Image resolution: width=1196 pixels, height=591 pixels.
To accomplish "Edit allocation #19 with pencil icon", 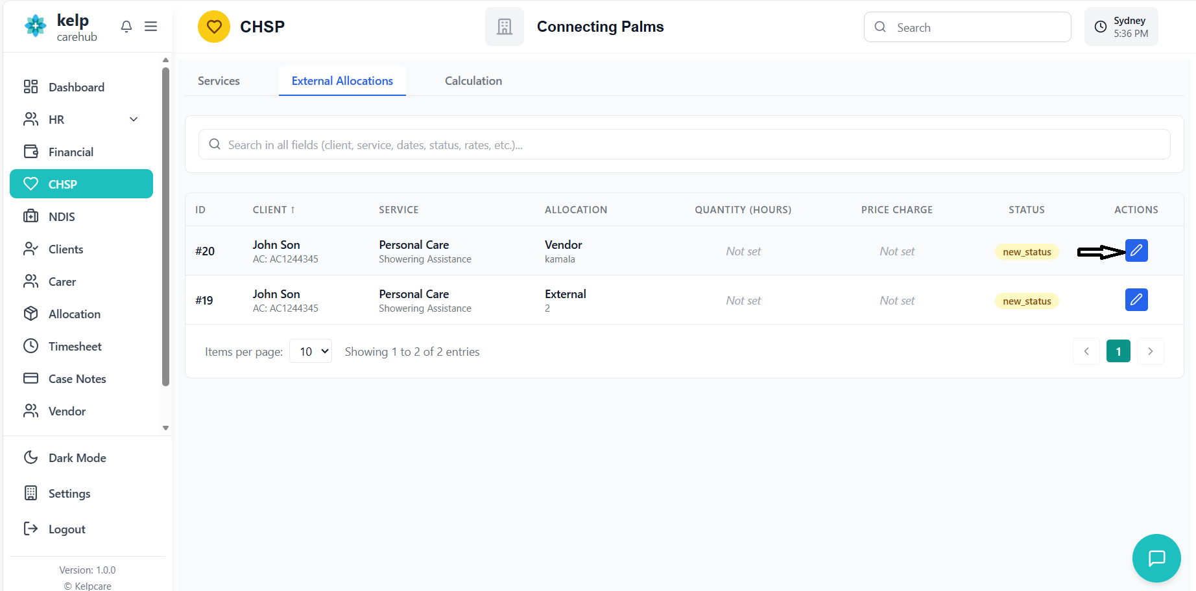I will tap(1136, 300).
